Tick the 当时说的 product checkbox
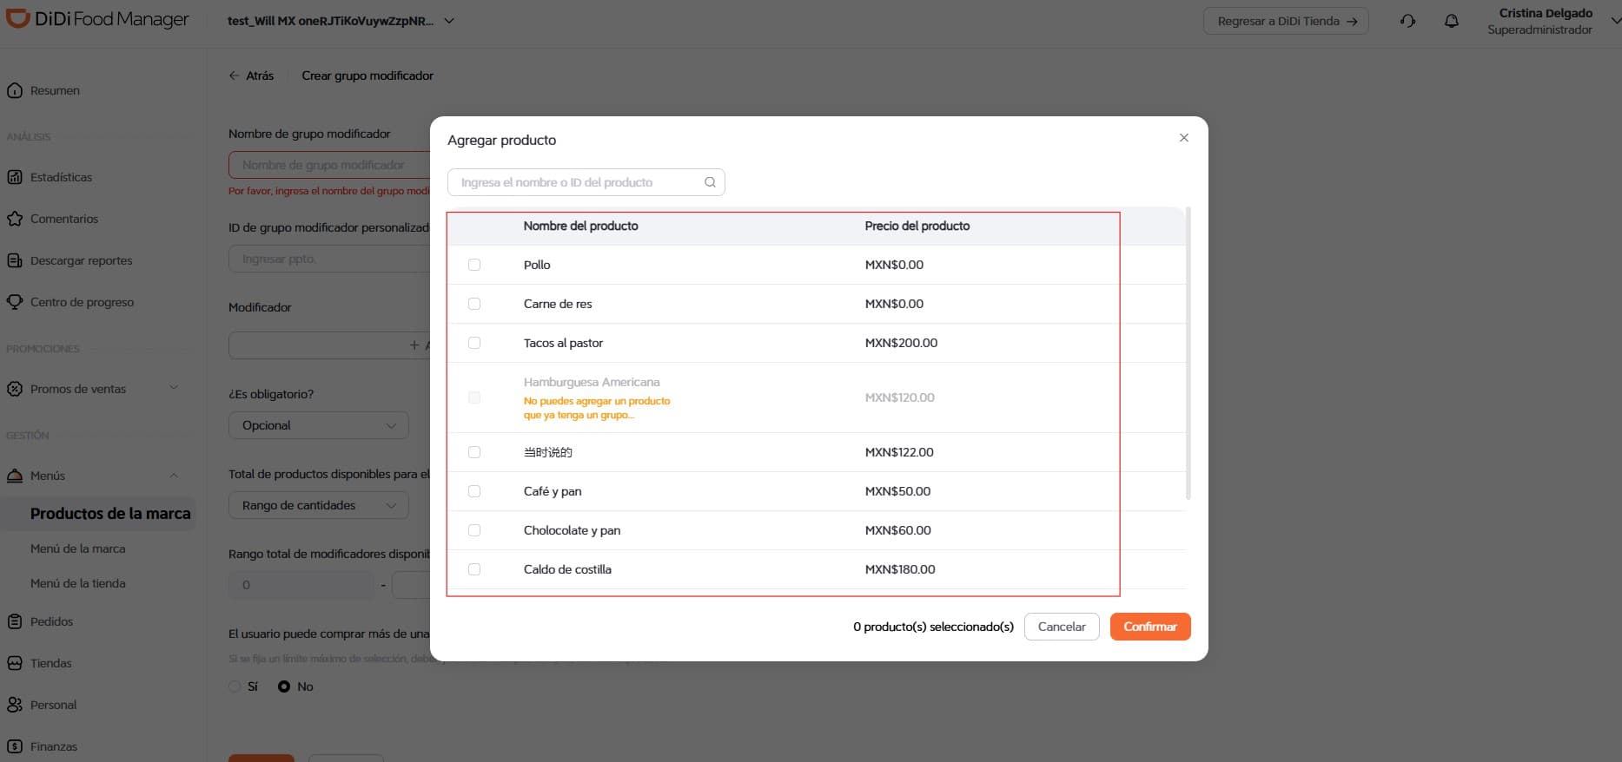The height and width of the screenshot is (762, 1622). click(x=474, y=452)
